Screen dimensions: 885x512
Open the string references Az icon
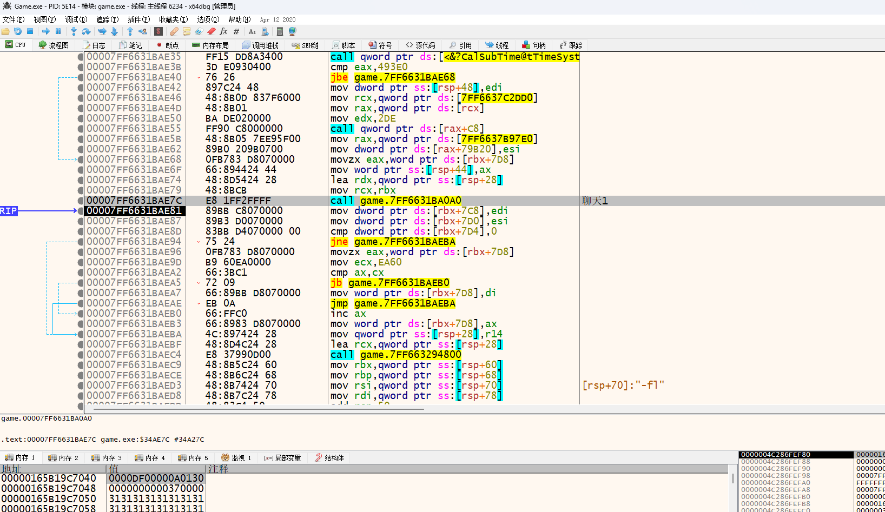pos(252,31)
